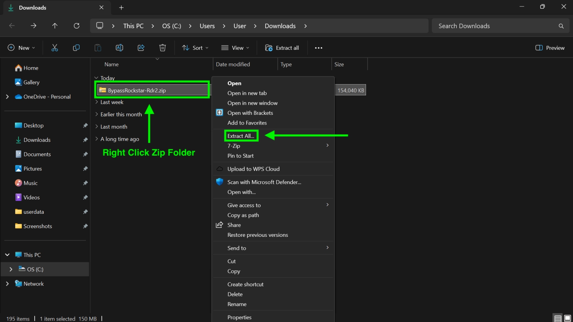Expand the OS (C:) drive node

[11, 269]
